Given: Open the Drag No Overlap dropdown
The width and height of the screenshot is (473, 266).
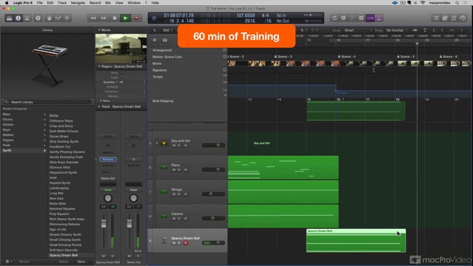Looking at the screenshot, I should pyautogui.click(x=396, y=30).
